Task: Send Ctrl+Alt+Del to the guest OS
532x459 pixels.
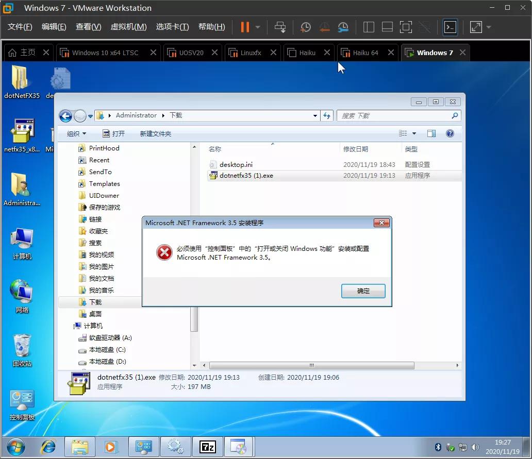Action: pyautogui.click(x=280, y=27)
